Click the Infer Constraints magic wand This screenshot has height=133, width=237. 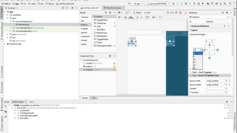tap(141, 17)
